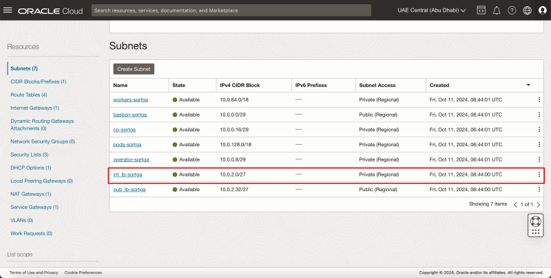
Task: Select Security Lists (3) in Resources
Action: coord(30,155)
